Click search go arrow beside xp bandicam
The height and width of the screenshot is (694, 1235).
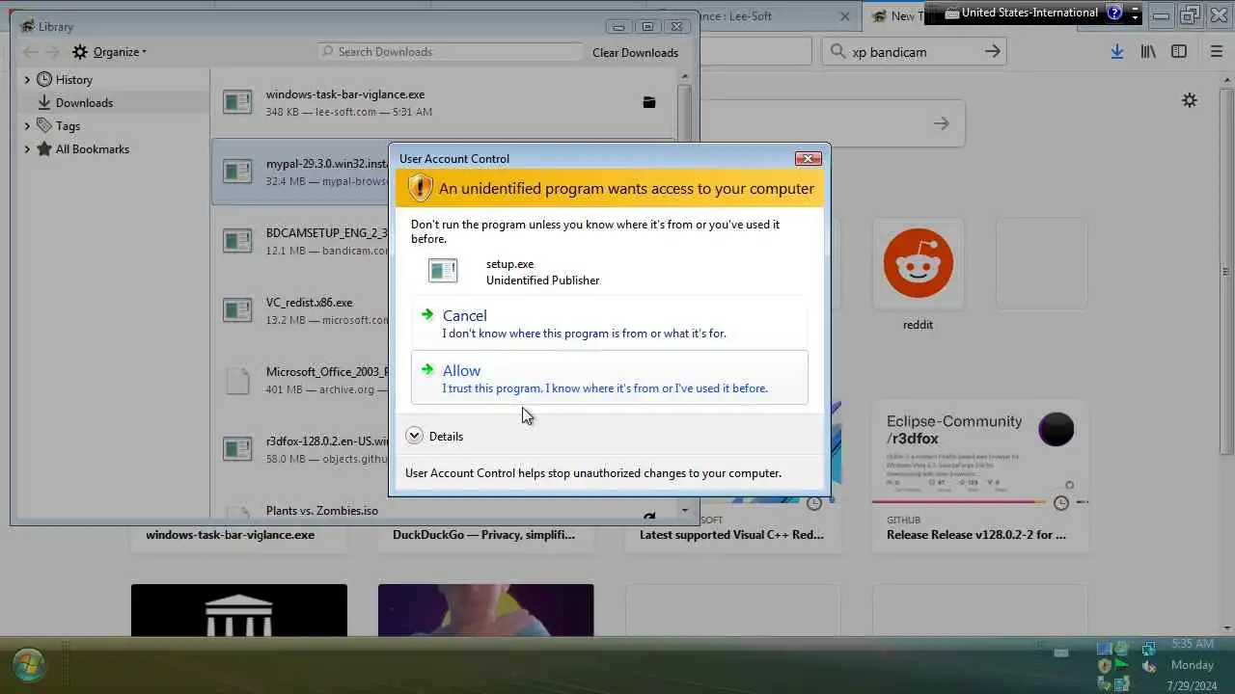[x=993, y=52]
